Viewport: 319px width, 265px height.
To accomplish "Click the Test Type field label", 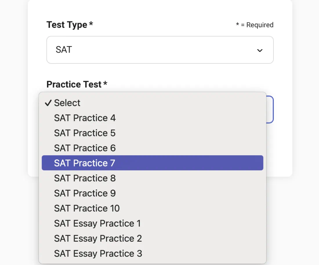I will (x=67, y=25).
